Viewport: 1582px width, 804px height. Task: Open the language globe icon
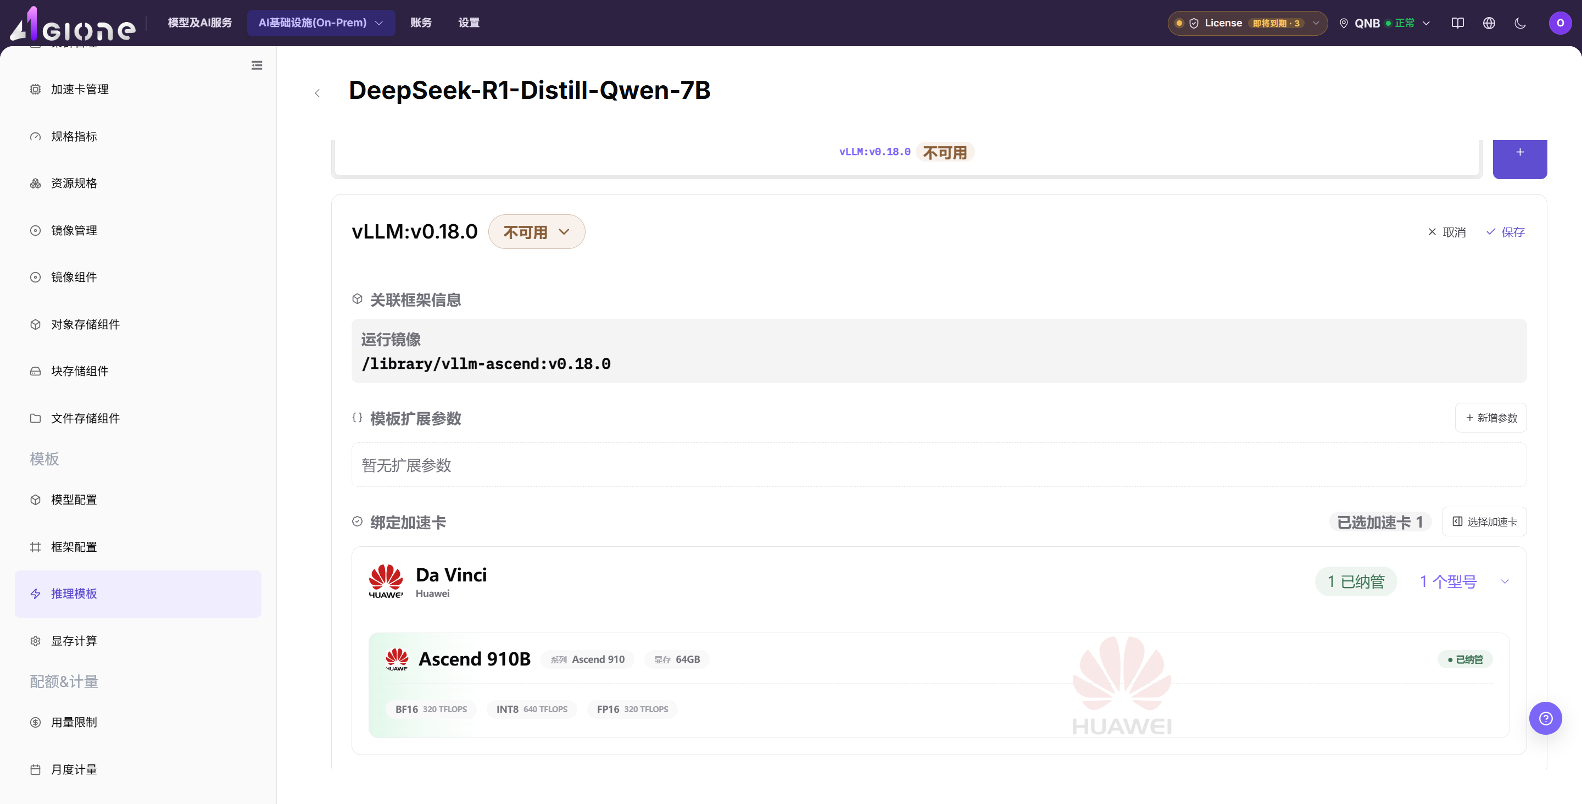tap(1489, 23)
